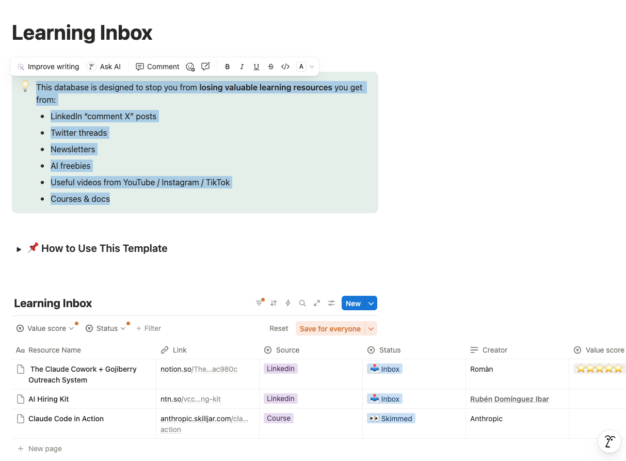Image resolution: width=626 pixels, height=461 pixels.
Task: Click Improve writing in the toolbar
Action: point(48,67)
